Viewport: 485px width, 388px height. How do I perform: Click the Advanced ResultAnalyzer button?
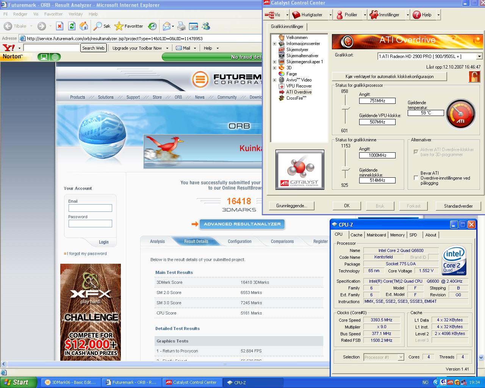242,224
